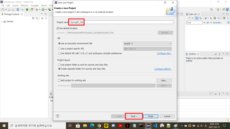Open the JavaSE-11 execution environment dropdown
The height and width of the screenshot is (129, 230).
pyautogui.click(x=147, y=44)
